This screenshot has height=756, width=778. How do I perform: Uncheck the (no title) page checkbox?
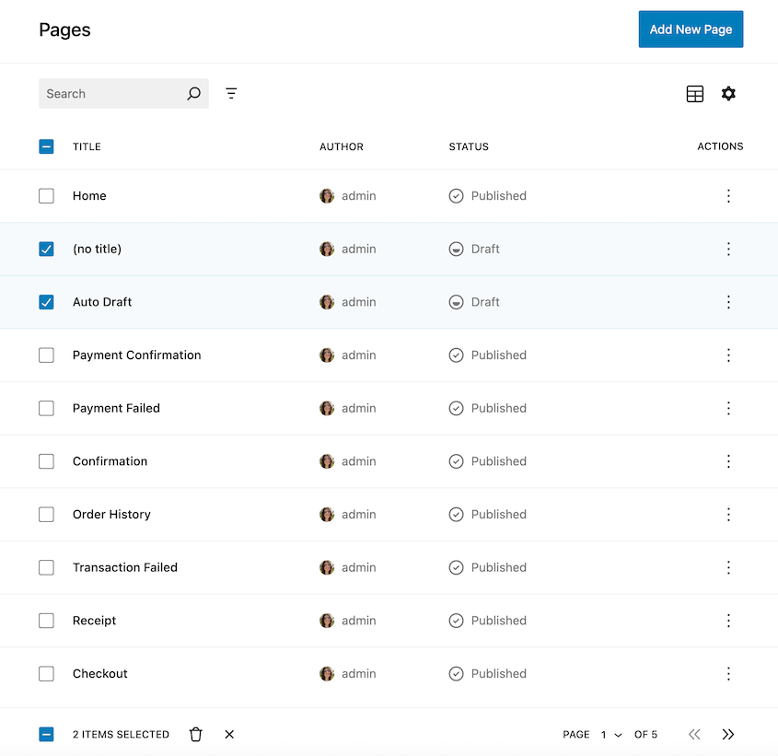click(x=46, y=249)
